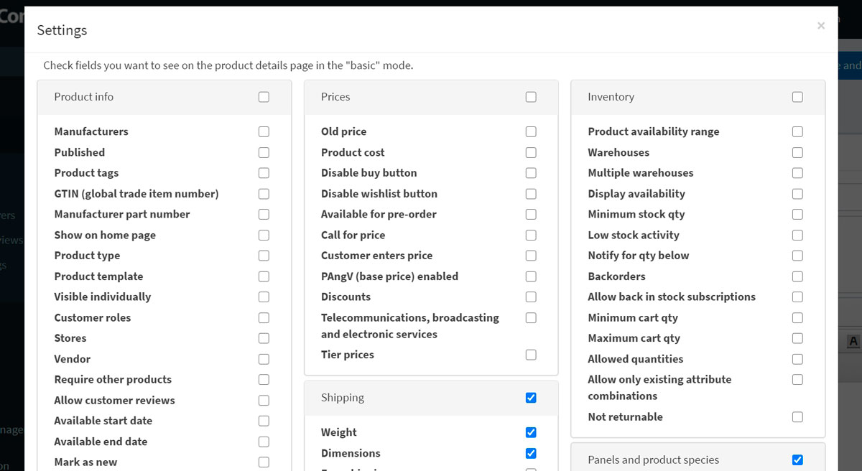
Task: Enable the Manufacturers field checkbox
Action: (x=264, y=132)
